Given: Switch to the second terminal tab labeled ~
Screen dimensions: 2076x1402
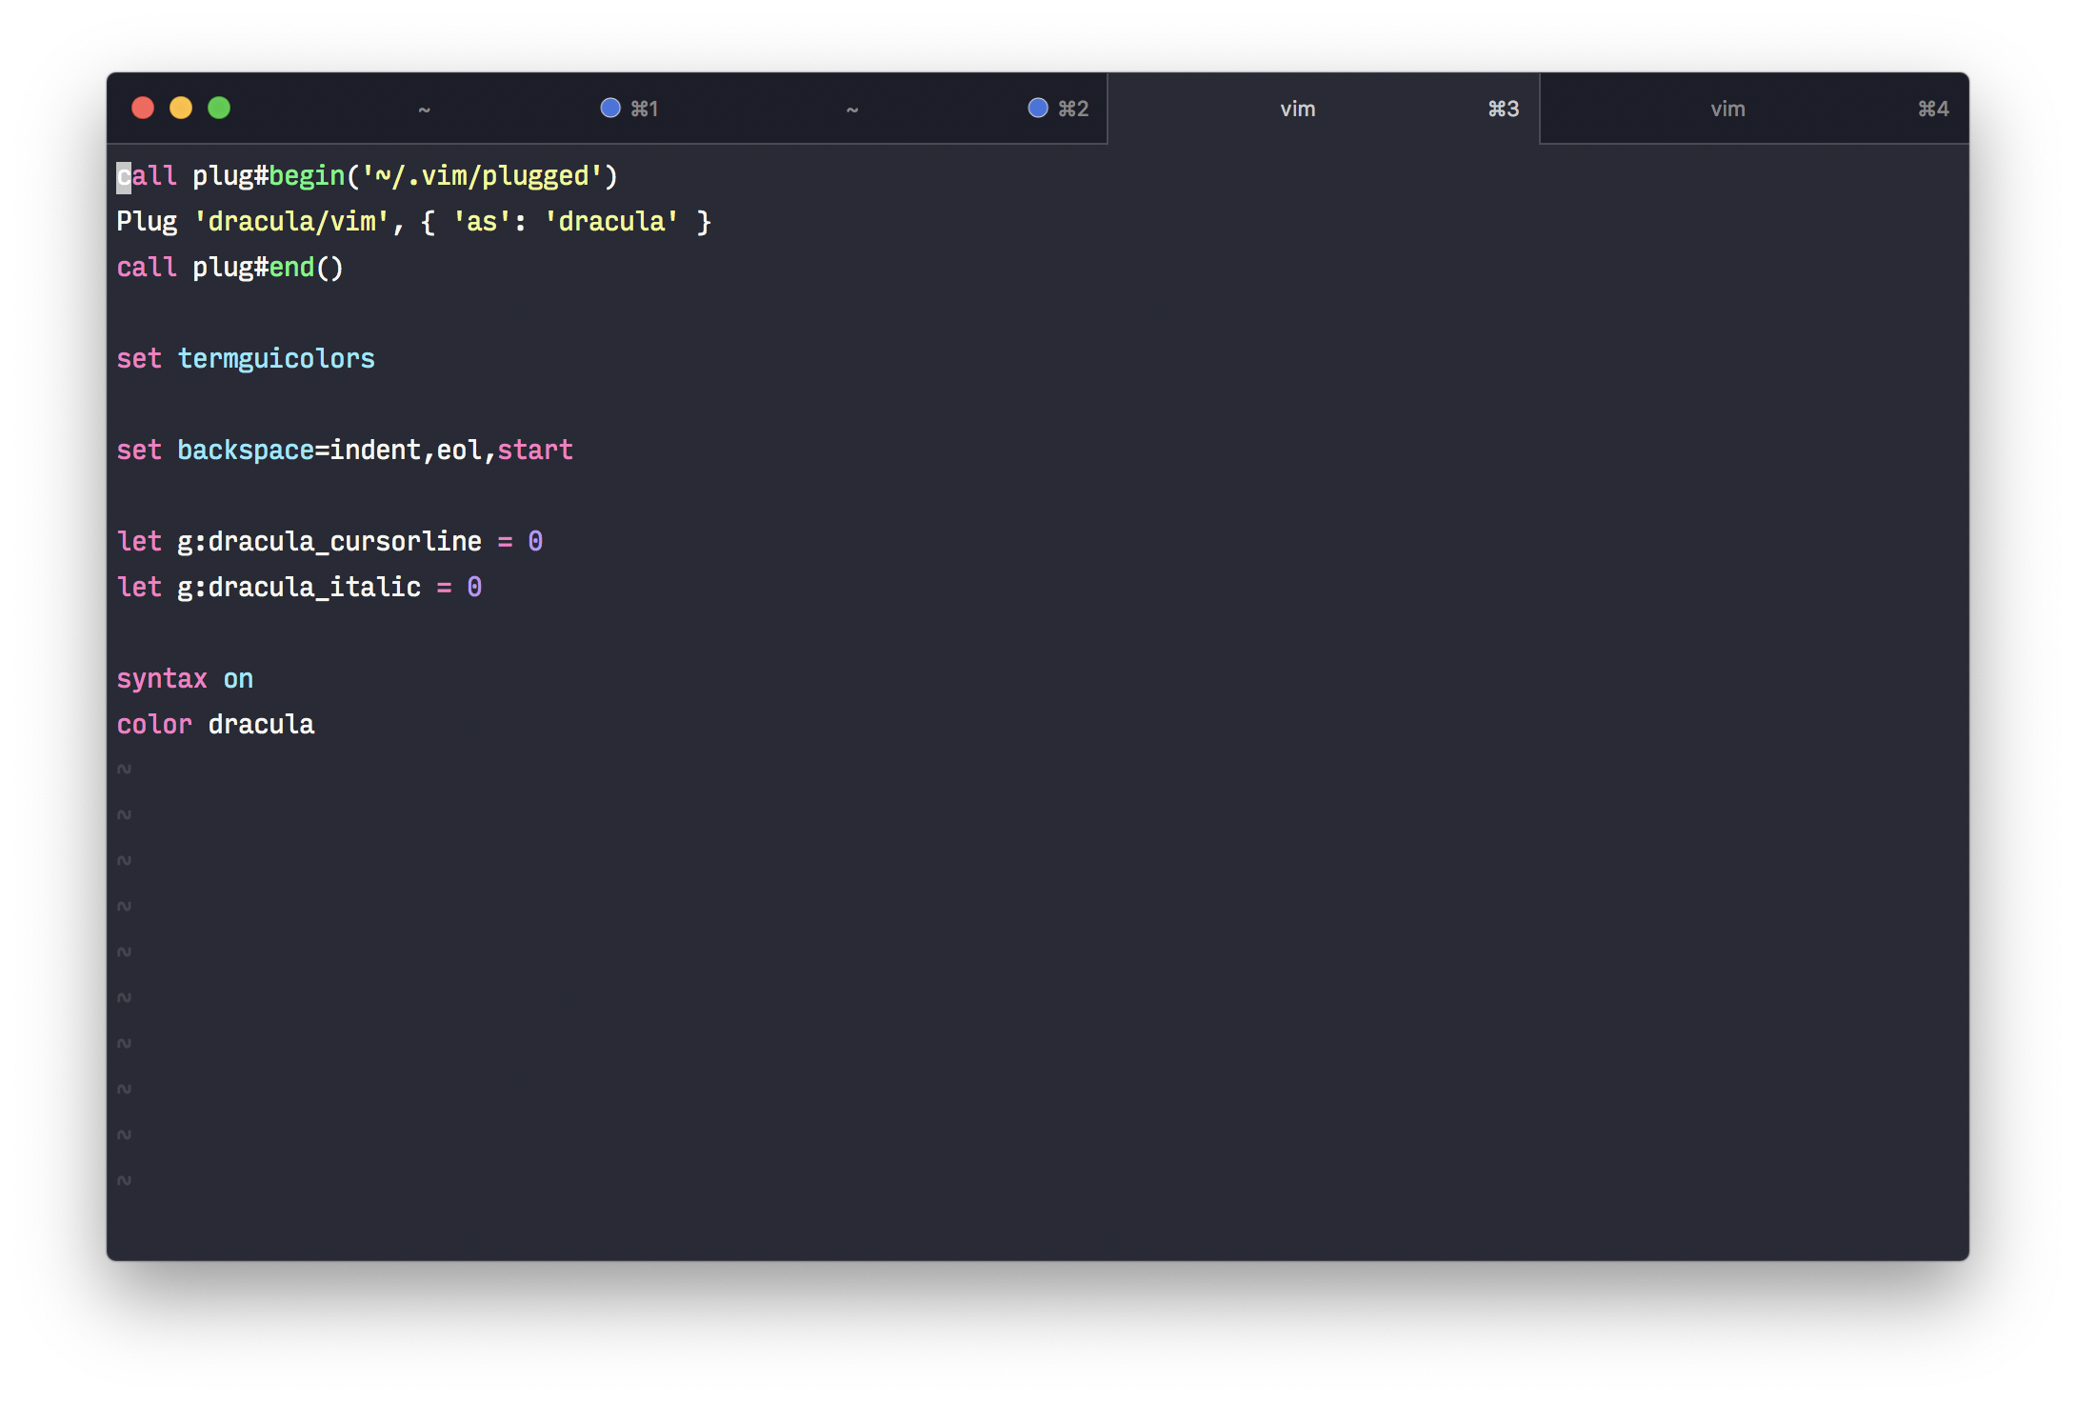Looking at the screenshot, I should point(850,108).
